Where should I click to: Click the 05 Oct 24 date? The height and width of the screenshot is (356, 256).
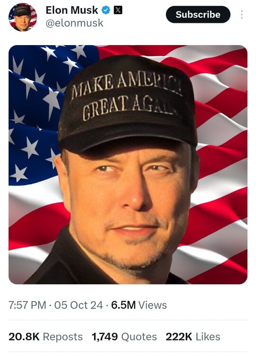[x=78, y=305]
